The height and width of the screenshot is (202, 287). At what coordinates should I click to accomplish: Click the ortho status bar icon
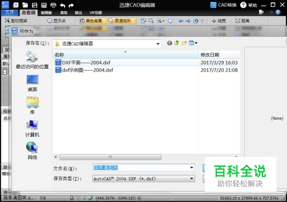[84, 198]
